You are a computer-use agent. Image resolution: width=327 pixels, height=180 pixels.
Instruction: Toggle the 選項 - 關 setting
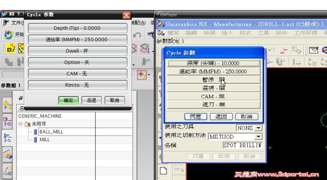(214, 88)
